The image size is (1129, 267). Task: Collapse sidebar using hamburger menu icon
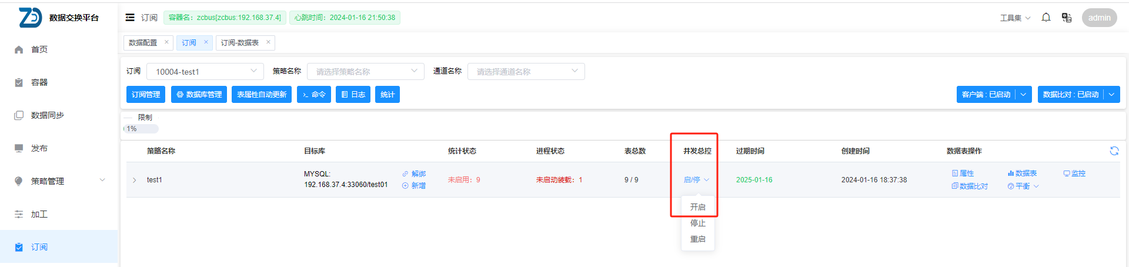pyautogui.click(x=130, y=18)
